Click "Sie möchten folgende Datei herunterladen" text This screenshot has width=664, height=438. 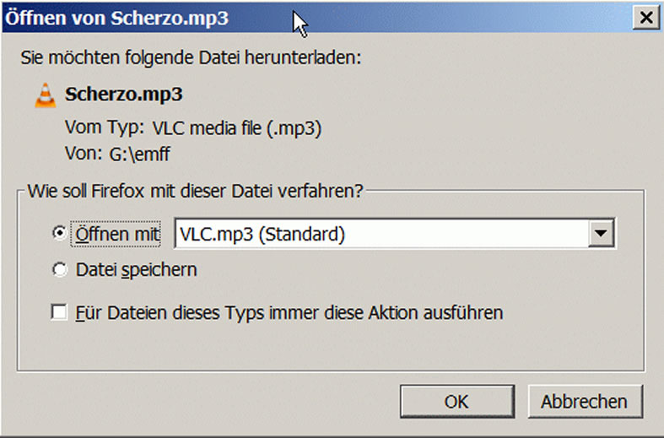tap(192, 58)
